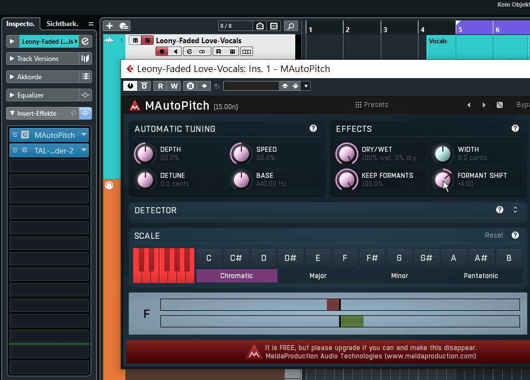The height and width of the screenshot is (380, 530).
Task: Click the Depth knob
Action: [145, 154]
